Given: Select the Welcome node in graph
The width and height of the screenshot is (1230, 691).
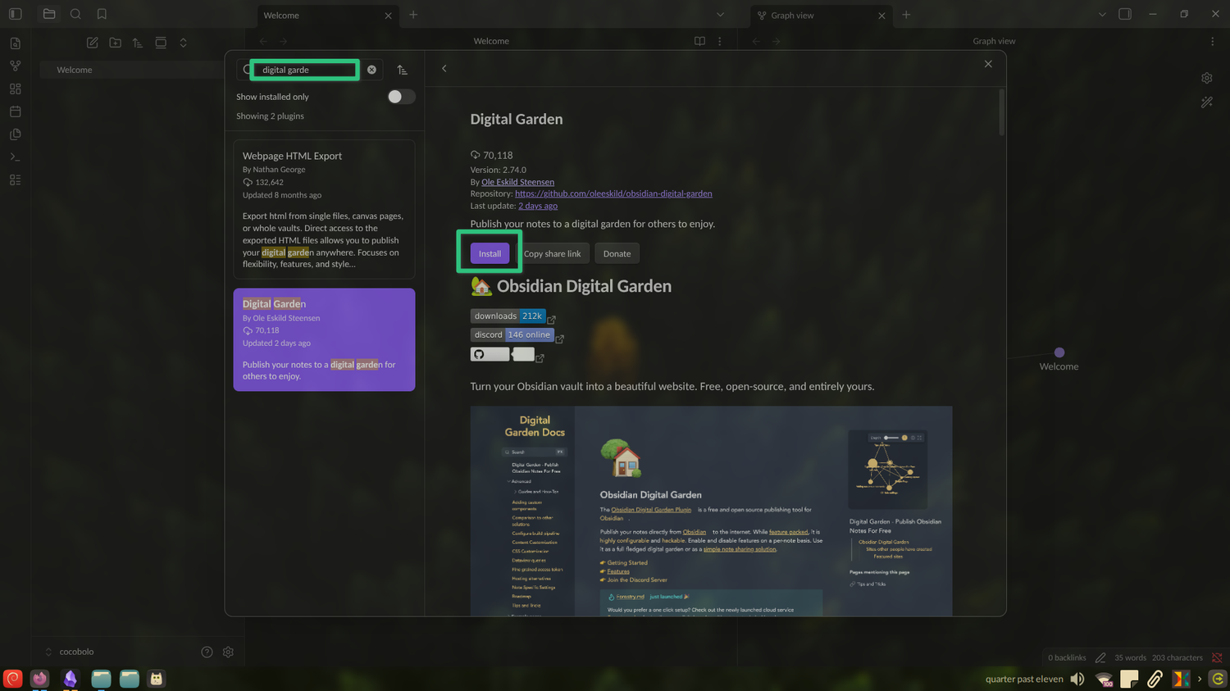Looking at the screenshot, I should pos(1059,352).
